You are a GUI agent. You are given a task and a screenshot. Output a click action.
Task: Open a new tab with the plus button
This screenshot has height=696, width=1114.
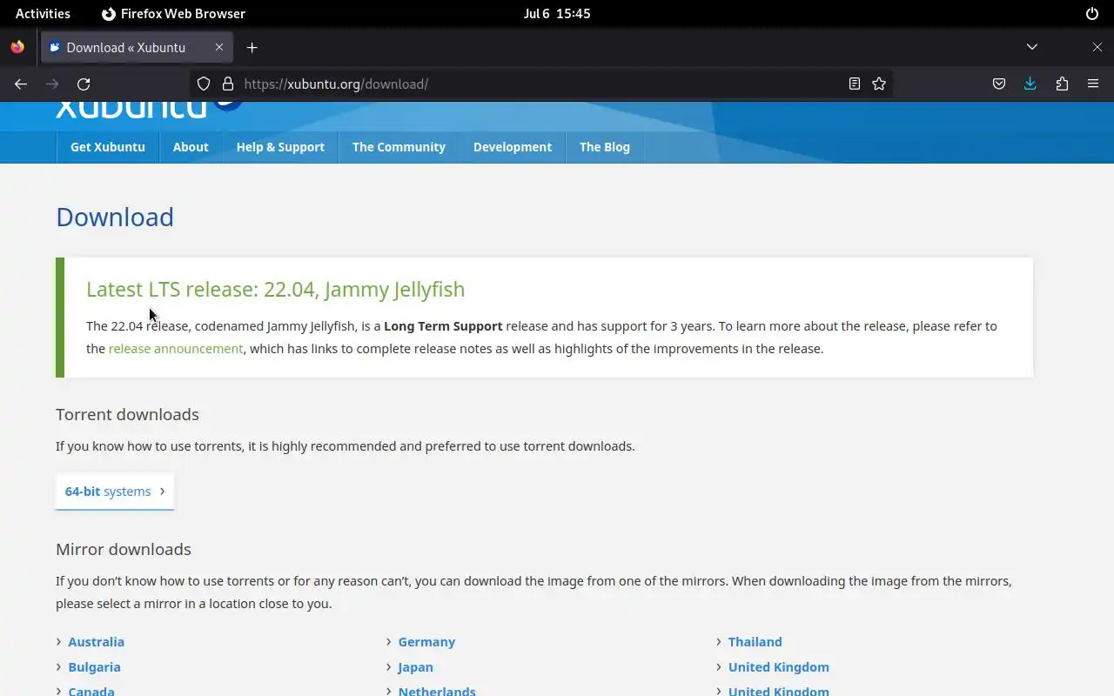[x=252, y=48]
